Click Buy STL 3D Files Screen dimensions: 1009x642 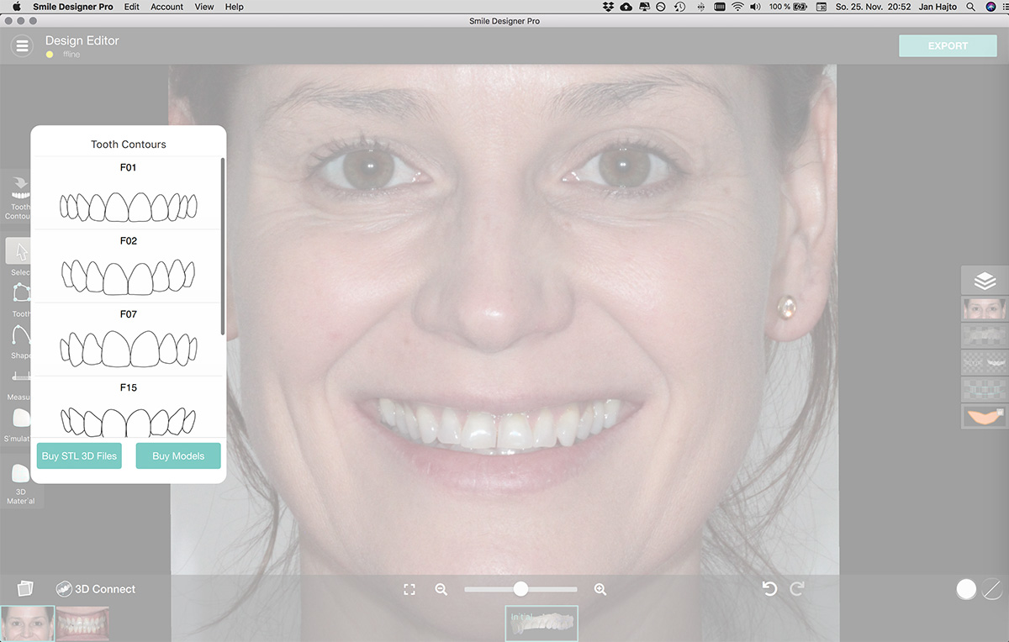click(x=79, y=456)
